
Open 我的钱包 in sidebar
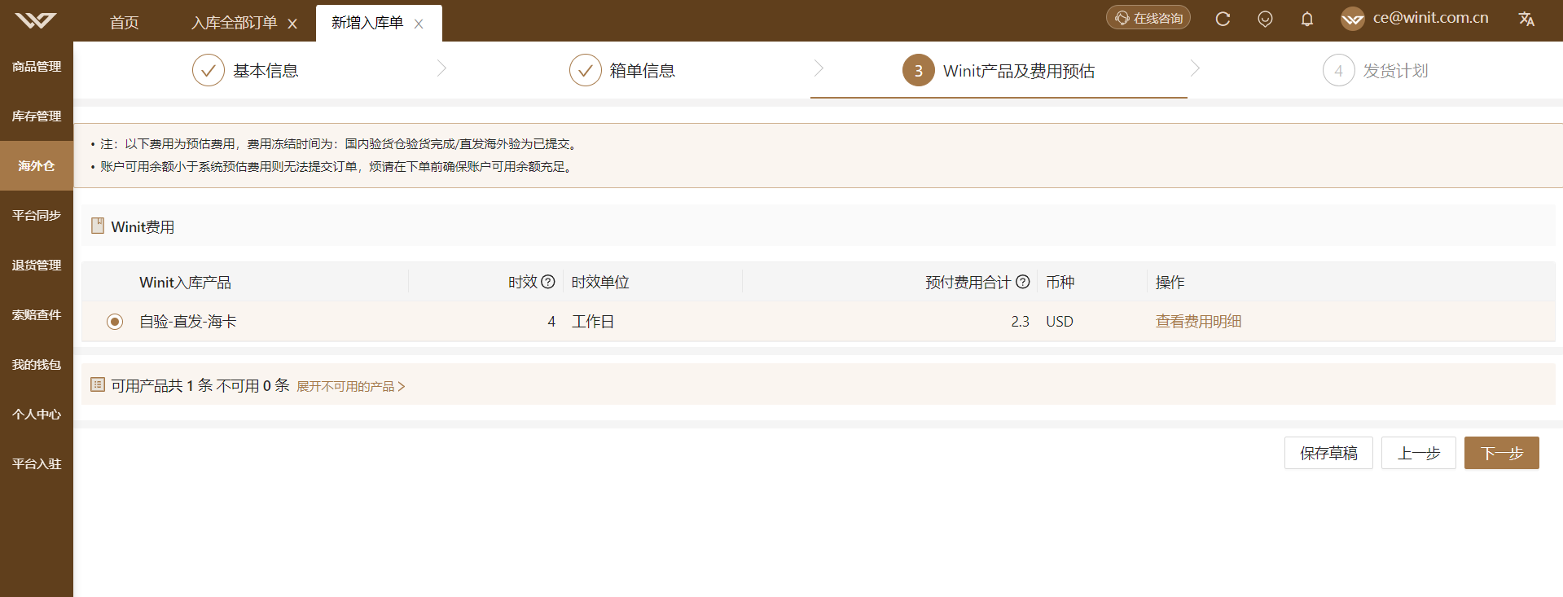click(37, 365)
